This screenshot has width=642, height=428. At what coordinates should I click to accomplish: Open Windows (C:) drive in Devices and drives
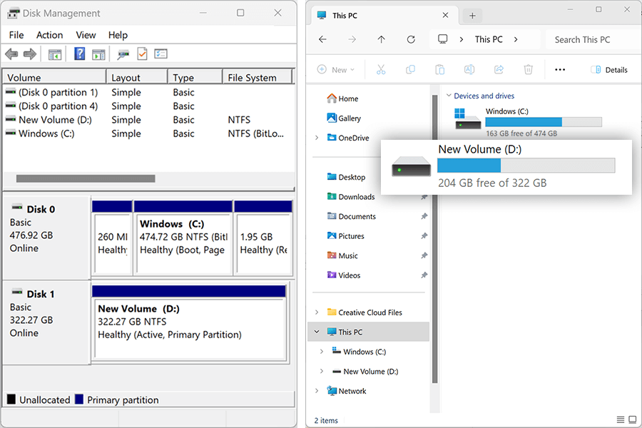(x=528, y=122)
